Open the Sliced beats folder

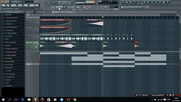(x=10, y=74)
